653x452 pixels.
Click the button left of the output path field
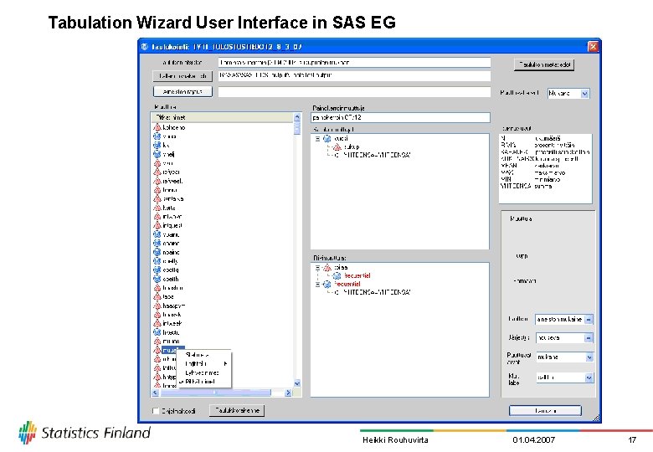coord(183,75)
